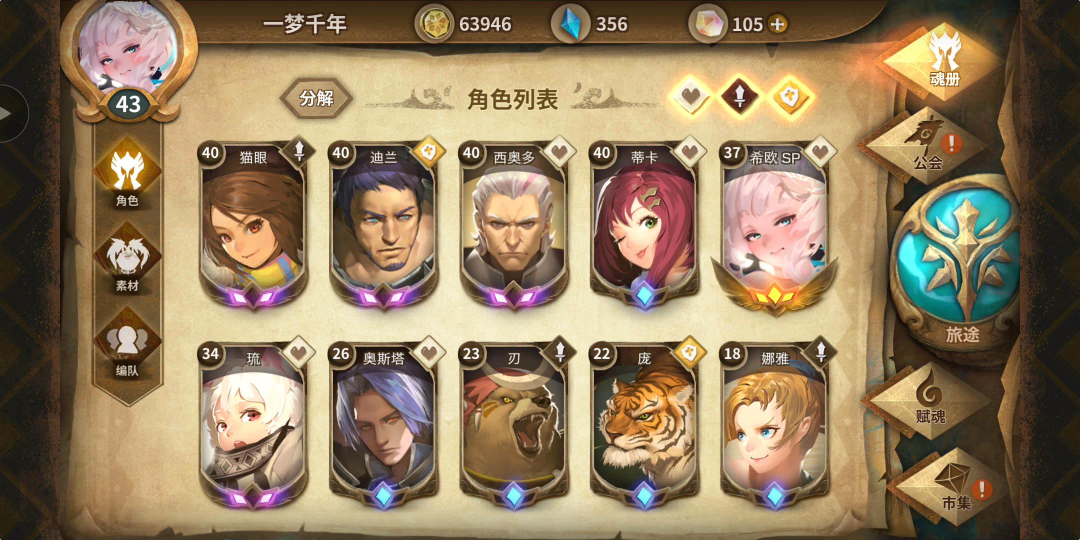1080x540 pixels.
Task: Click the gold coin currency icon
Action: coord(433,24)
